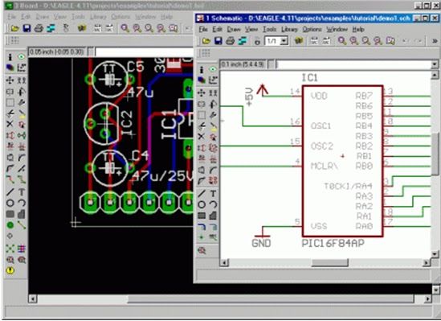Image resolution: width=441 pixels, height=321 pixels.
Task: Open the Library menu in Schematic window
Action: pos(289,29)
